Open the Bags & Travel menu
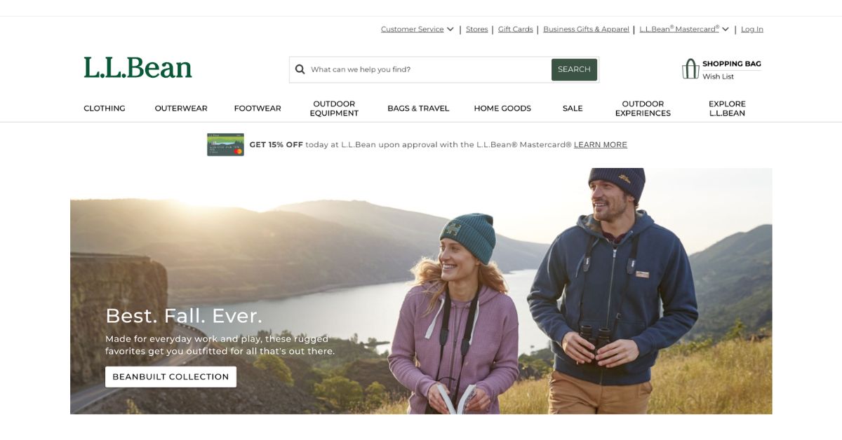The width and height of the screenshot is (842, 440). (418, 109)
